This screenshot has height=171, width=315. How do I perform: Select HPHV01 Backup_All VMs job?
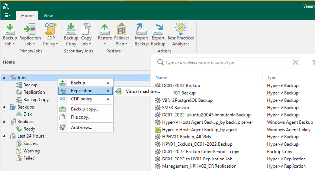pyautogui.click(x=187, y=137)
